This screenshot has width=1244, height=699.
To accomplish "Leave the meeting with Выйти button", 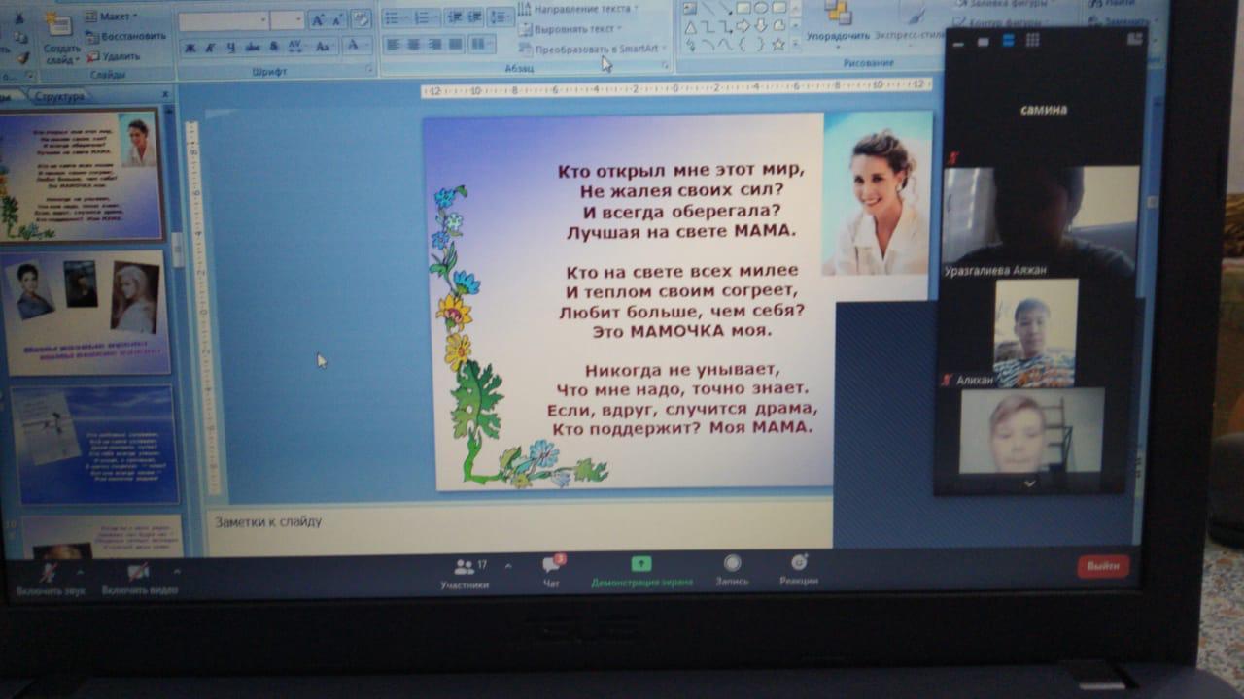I will tap(1103, 566).
